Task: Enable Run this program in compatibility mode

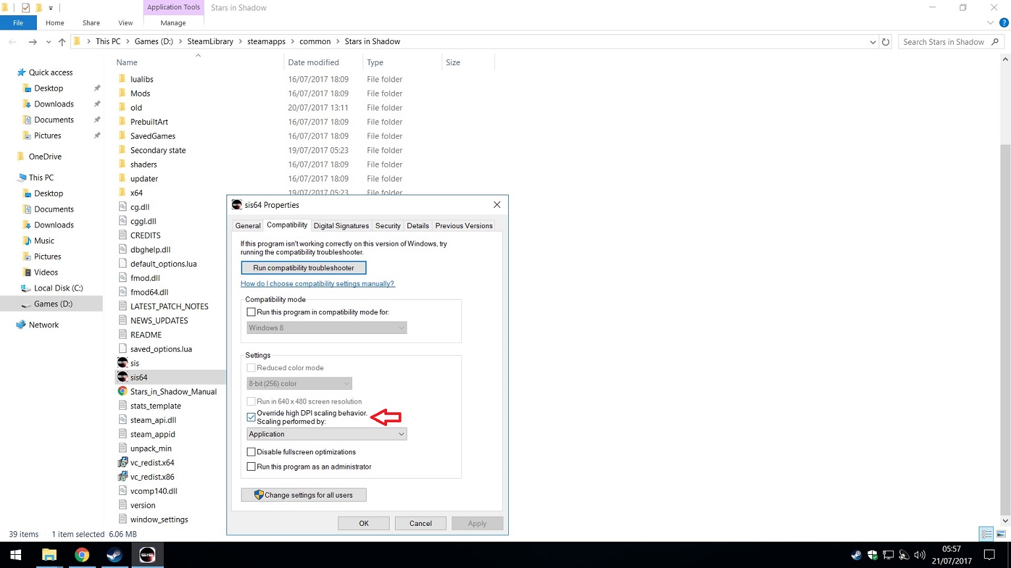Action: (x=251, y=312)
